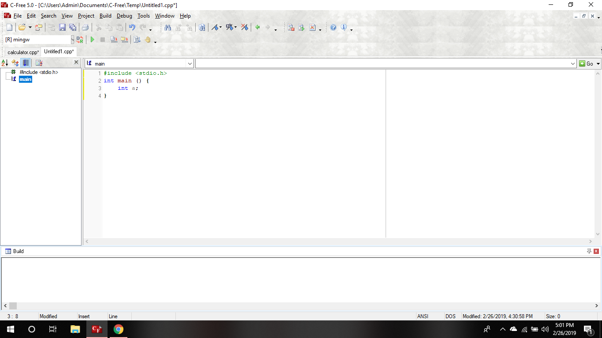The height and width of the screenshot is (338, 602).
Task: Click the Help question mark icon
Action: (332, 27)
